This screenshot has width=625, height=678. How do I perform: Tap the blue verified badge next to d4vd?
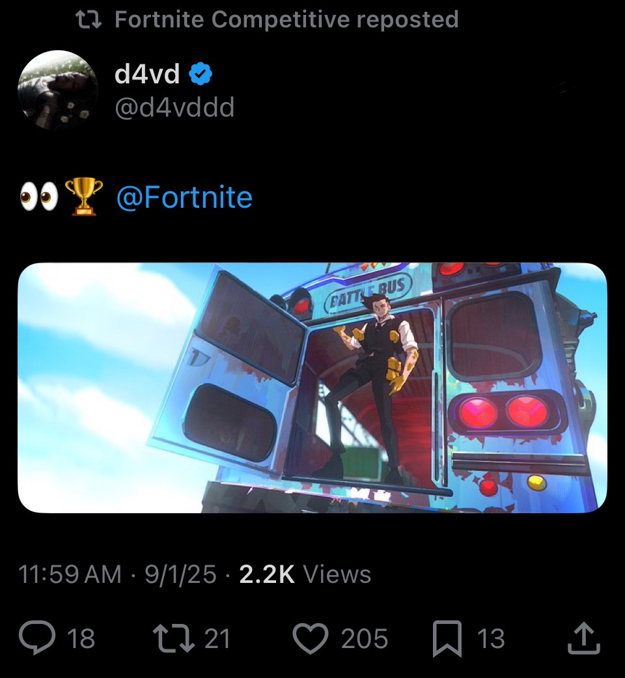click(200, 74)
